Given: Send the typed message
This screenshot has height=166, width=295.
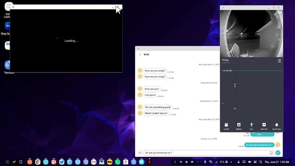Looking at the screenshot, I should (278, 153).
